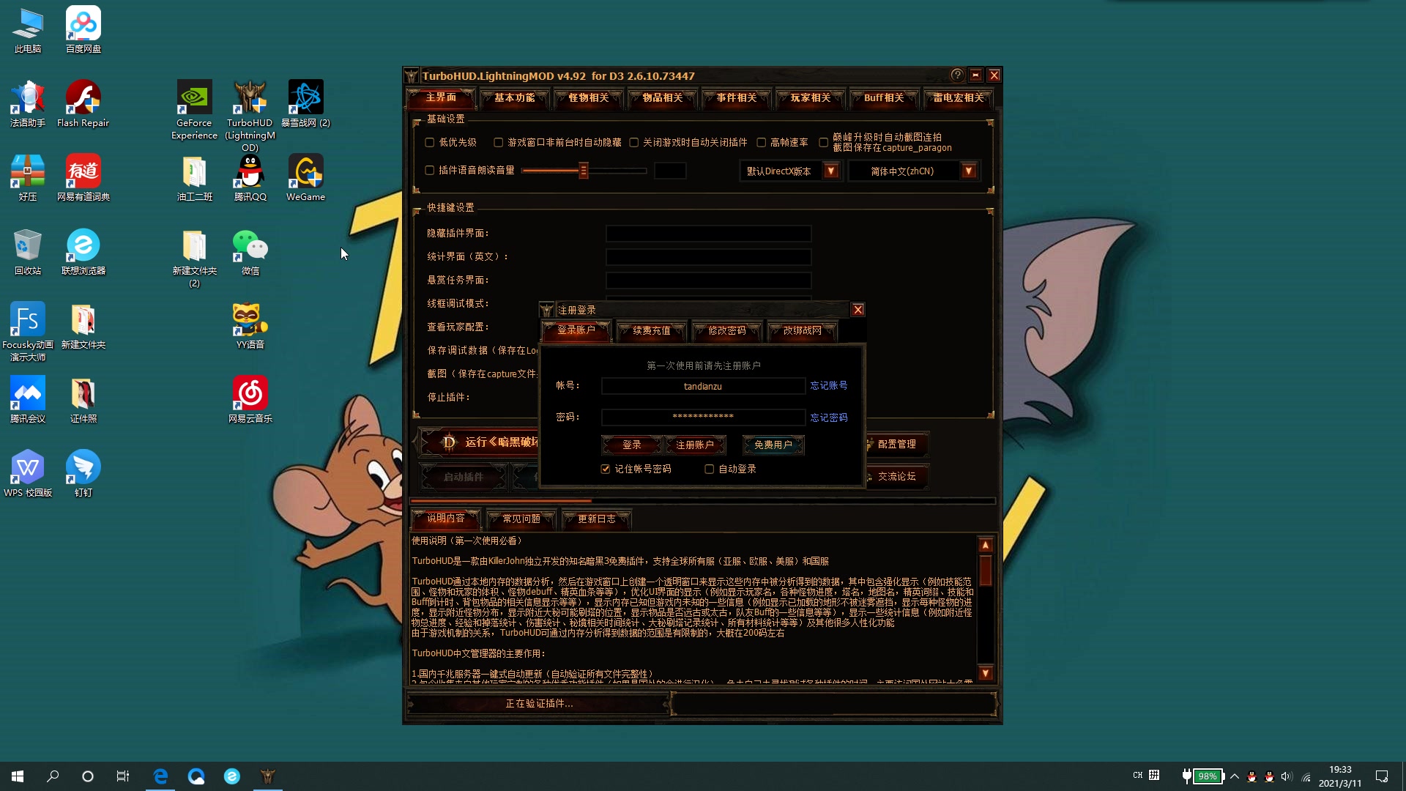Open 事件相关 tab
The image size is (1406, 791).
click(737, 97)
